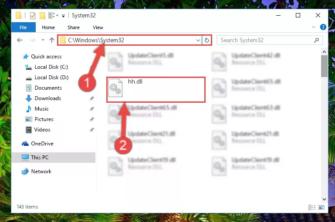335x222 pixels.
Task: Click the pin icon beside Music
Action: (91, 109)
